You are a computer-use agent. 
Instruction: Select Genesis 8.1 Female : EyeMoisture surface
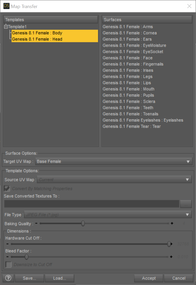(x=134, y=45)
